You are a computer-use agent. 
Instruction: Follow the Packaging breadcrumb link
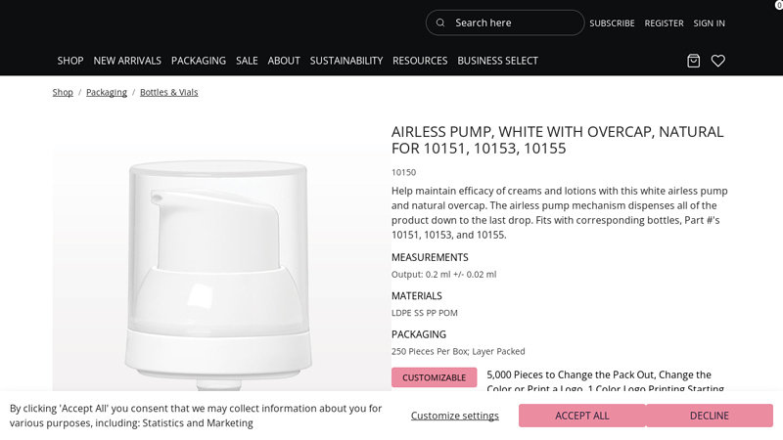(107, 92)
